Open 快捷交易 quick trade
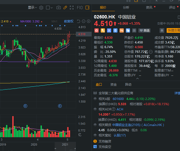This screenshot has width=180, height=151. [x=173, y=31]
